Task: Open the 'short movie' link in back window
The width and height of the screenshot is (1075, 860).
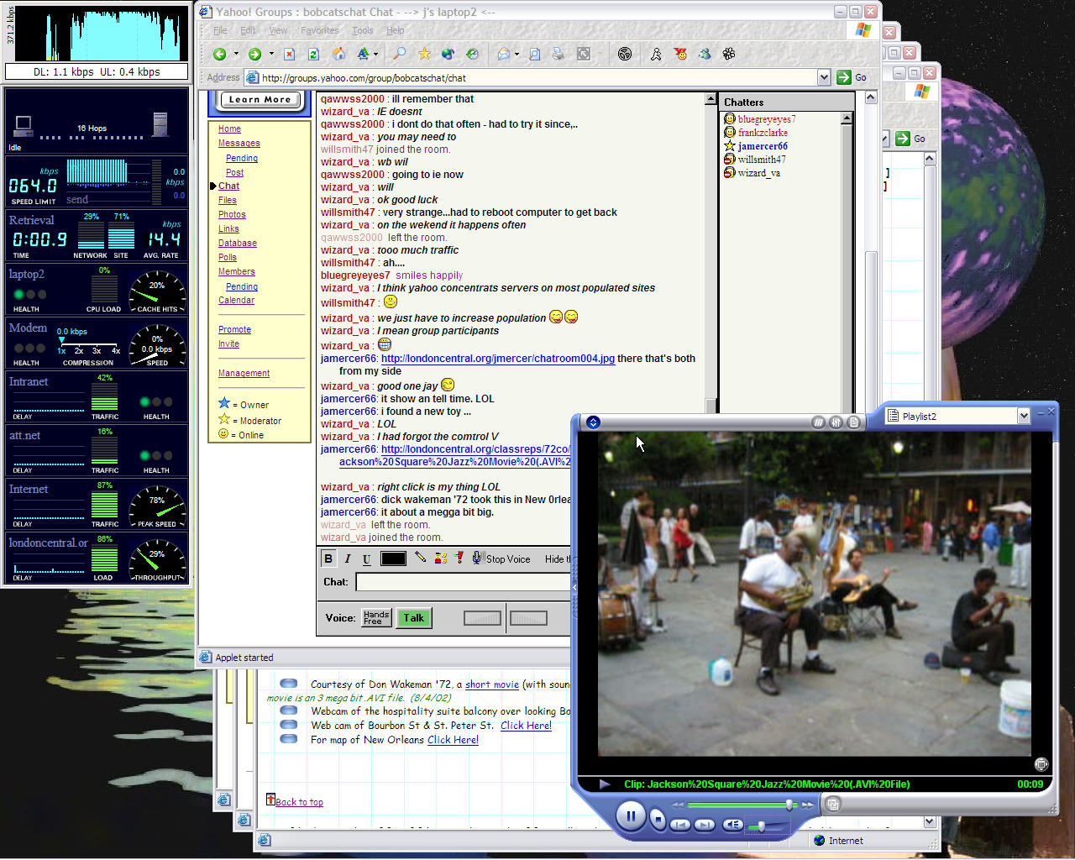Action: (x=492, y=684)
